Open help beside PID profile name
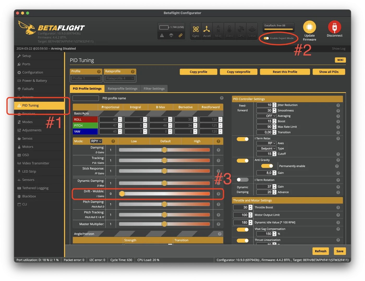This screenshot has width=365, height=281. [222, 98]
